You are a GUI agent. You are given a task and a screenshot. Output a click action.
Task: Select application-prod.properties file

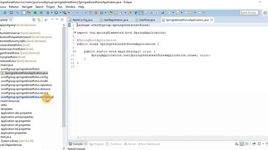coord(17,117)
